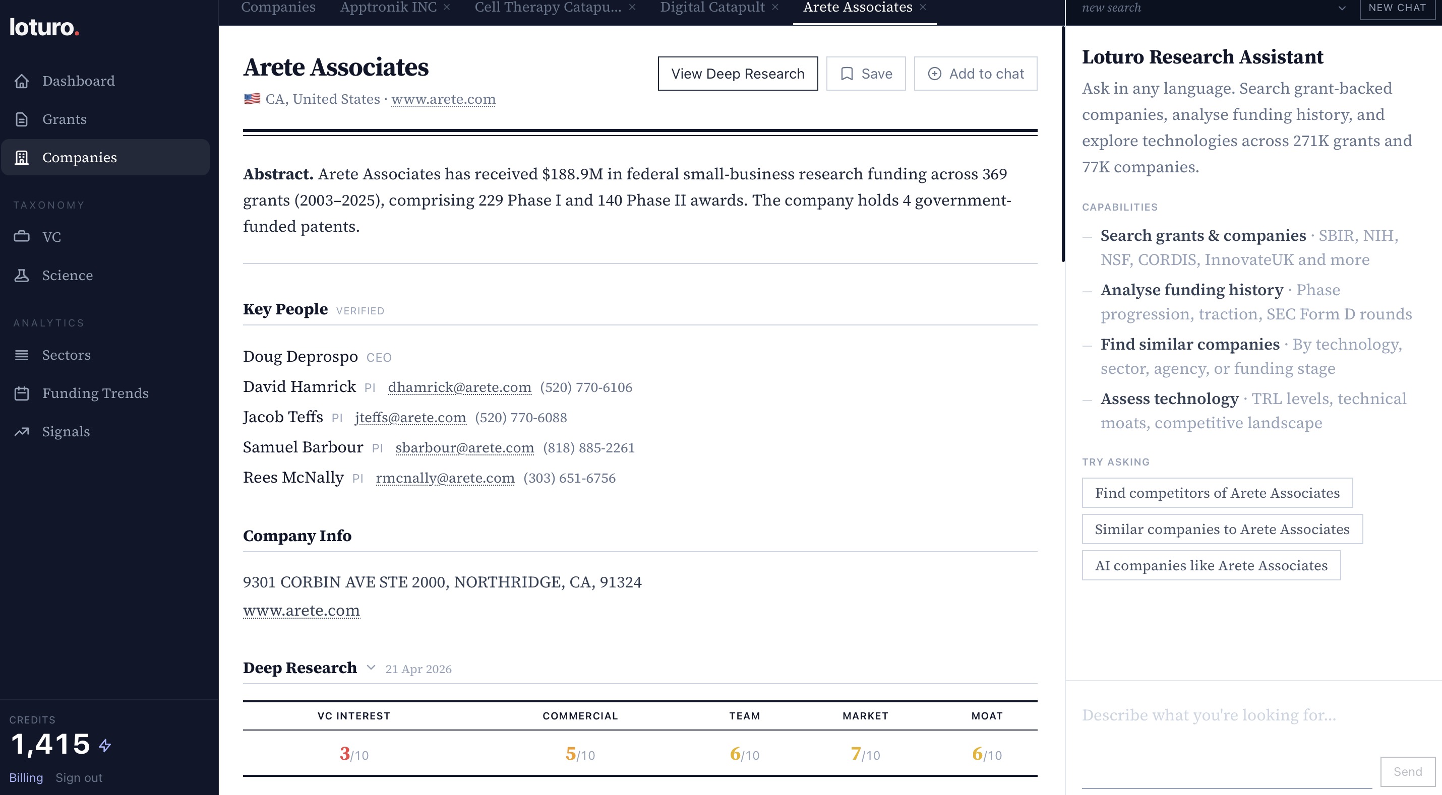Click Add to chat button
This screenshot has height=795, width=1442.
975,74
